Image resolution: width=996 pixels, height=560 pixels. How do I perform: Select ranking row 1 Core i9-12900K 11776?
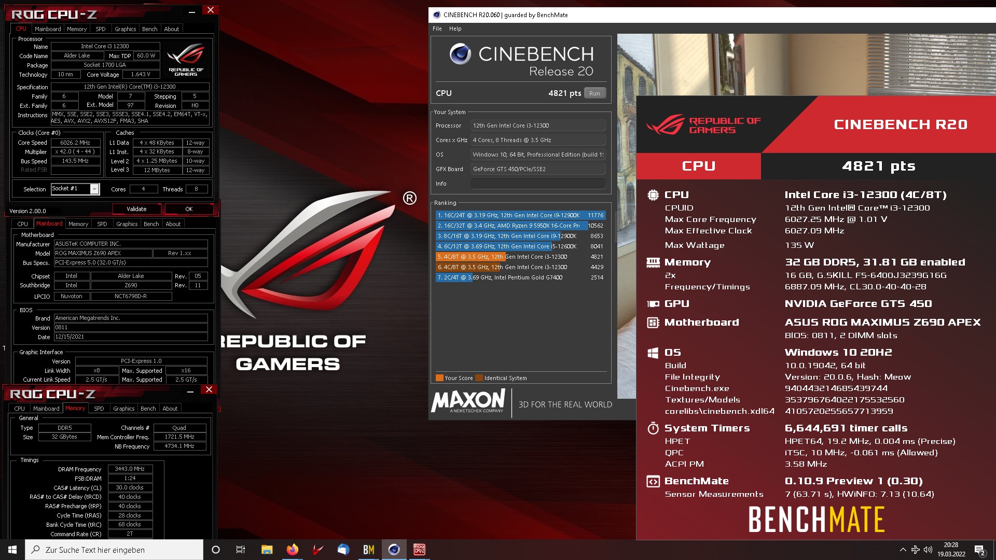520,215
